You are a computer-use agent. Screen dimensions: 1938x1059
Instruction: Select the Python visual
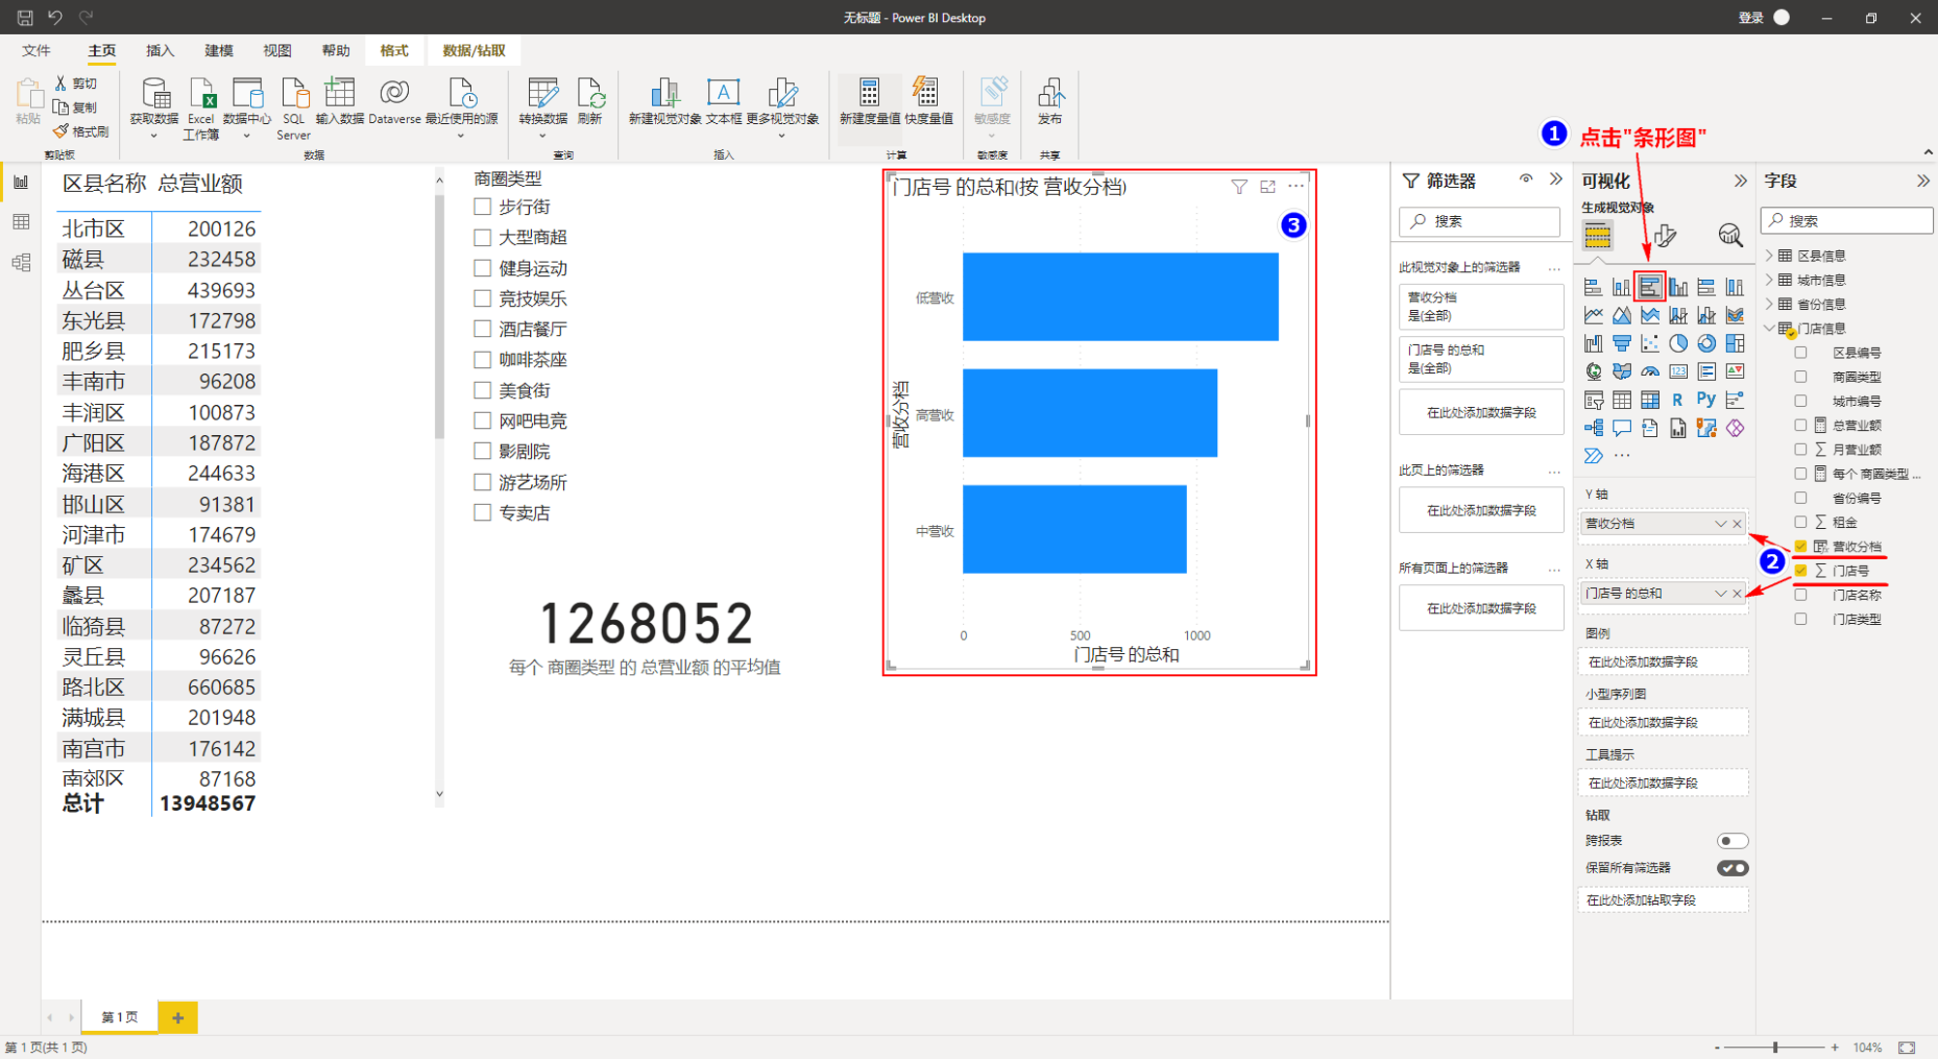tap(1706, 399)
